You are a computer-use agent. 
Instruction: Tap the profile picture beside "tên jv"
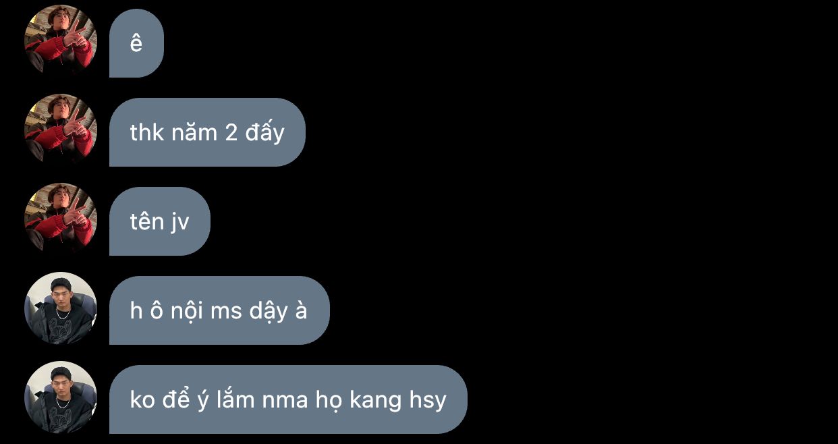(61, 219)
